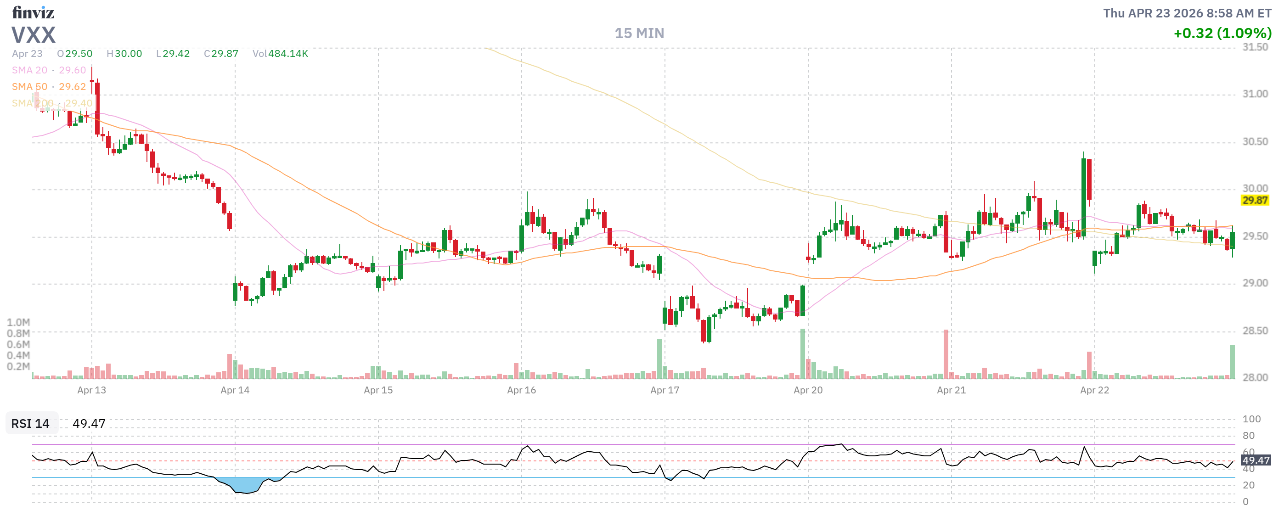This screenshot has height=516, width=1284.
Task: Click the Apr 20 date axis label
Action: [808, 391]
